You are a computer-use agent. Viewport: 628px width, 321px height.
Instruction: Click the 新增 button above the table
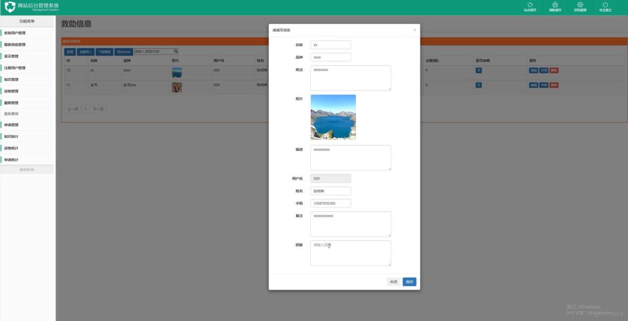pos(69,52)
